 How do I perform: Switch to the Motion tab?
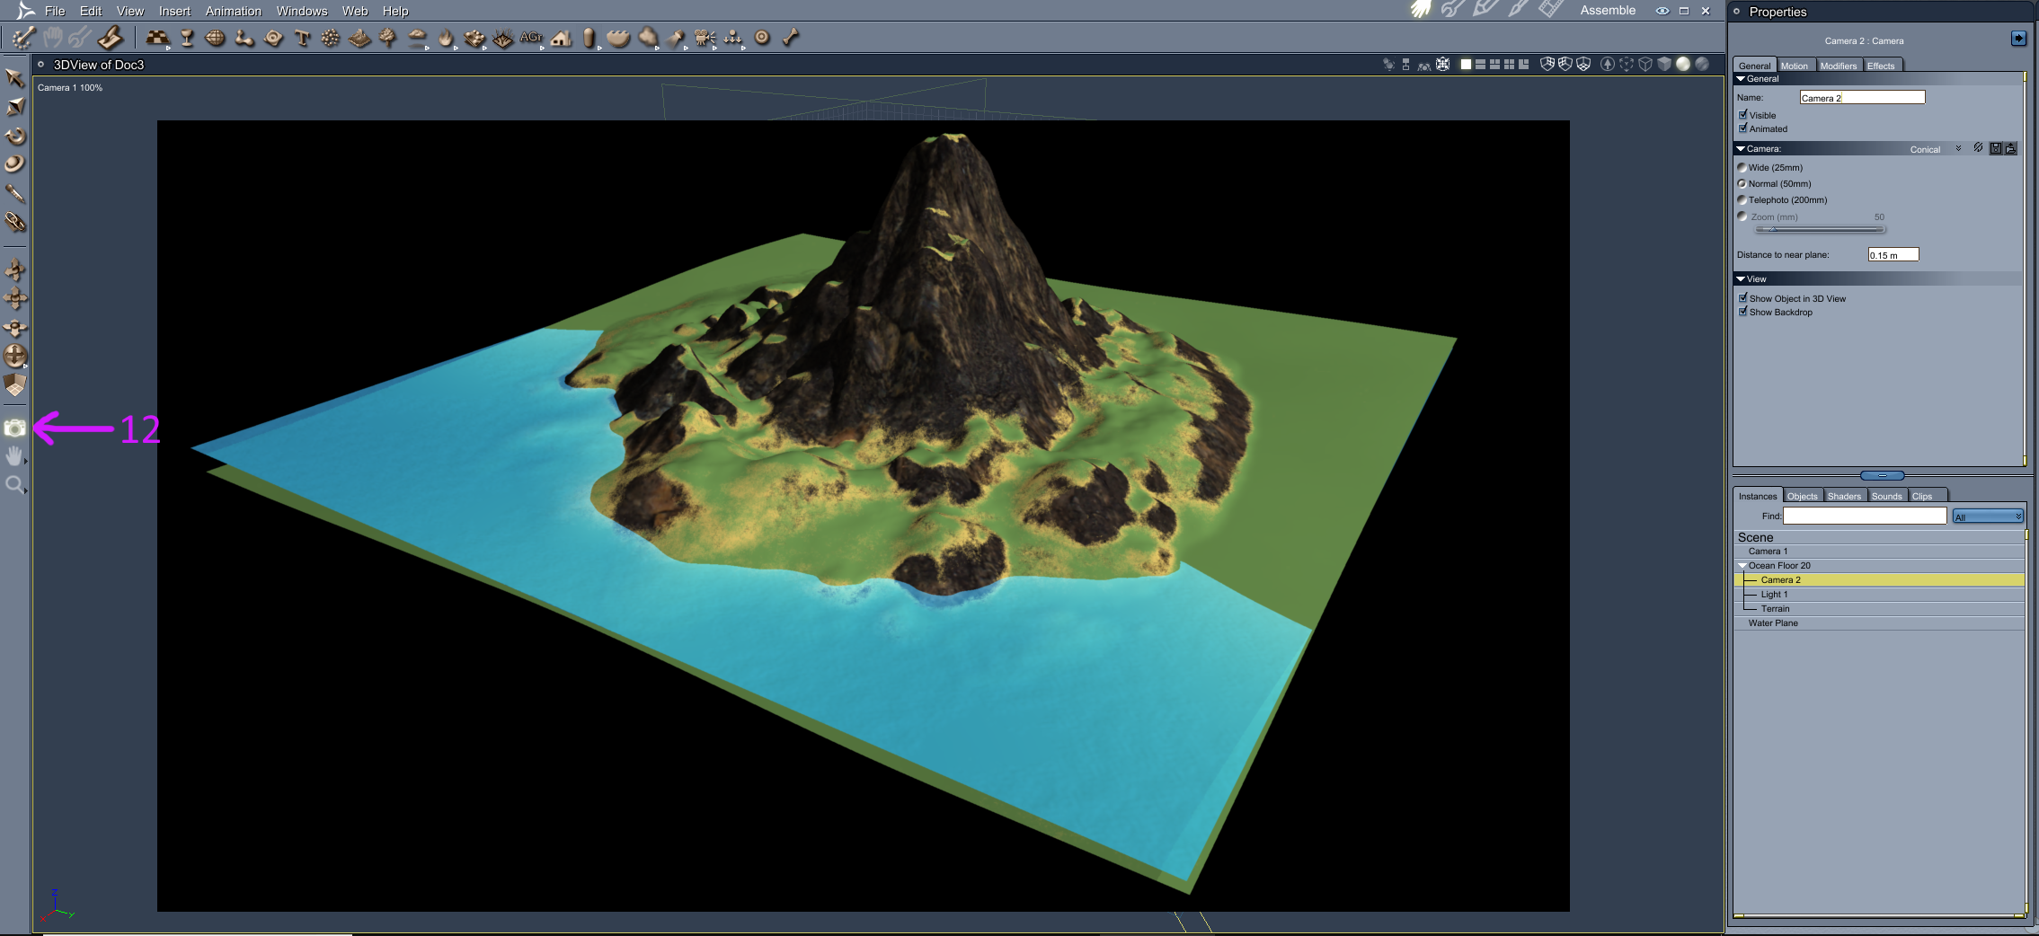[1795, 66]
